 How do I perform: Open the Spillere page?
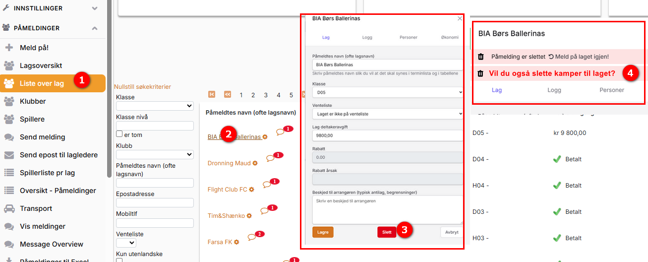[32, 119]
